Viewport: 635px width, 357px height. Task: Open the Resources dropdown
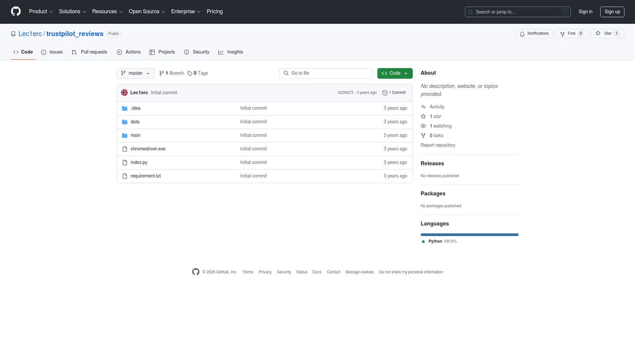coord(107,11)
